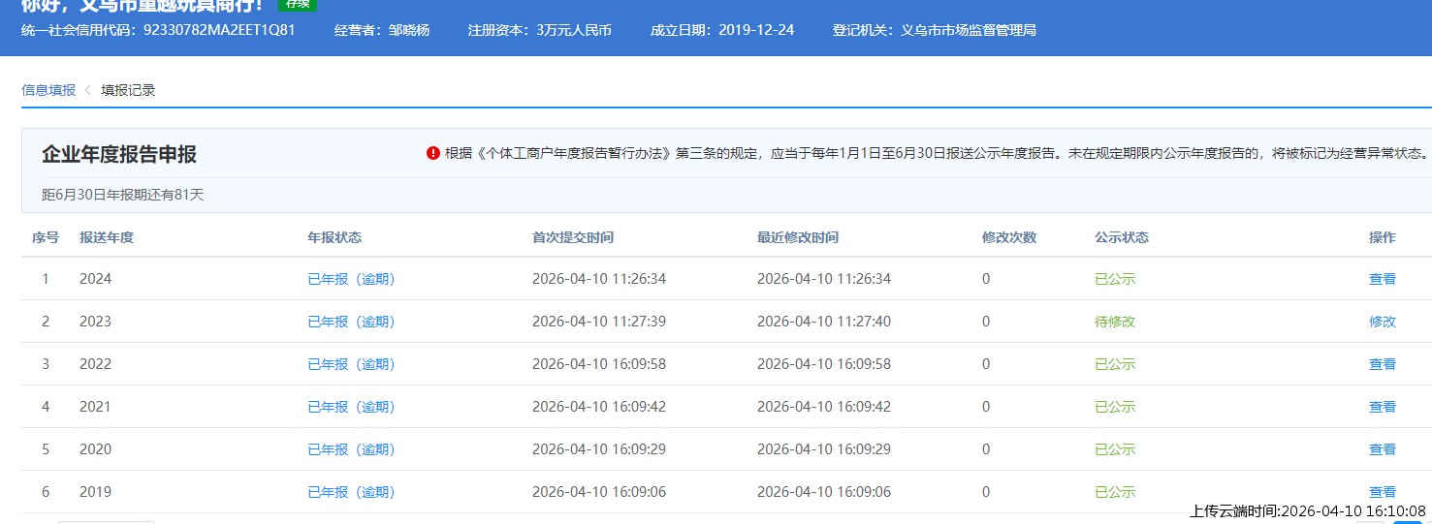Select the 填报记录 breadcrumb item

128,90
